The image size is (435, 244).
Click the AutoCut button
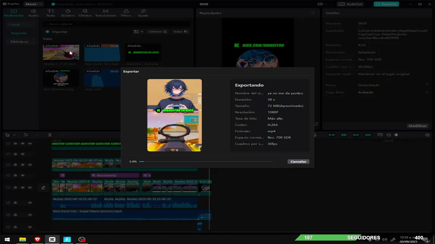tap(351, 4)
